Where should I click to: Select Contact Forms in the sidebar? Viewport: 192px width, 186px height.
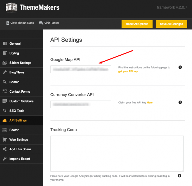click(21, 92)
